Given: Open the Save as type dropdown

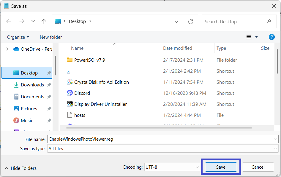Looking at the screenshot, I should (162, 148).
